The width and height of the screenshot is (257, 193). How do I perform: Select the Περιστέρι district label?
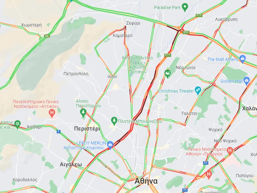coord(87,129)
